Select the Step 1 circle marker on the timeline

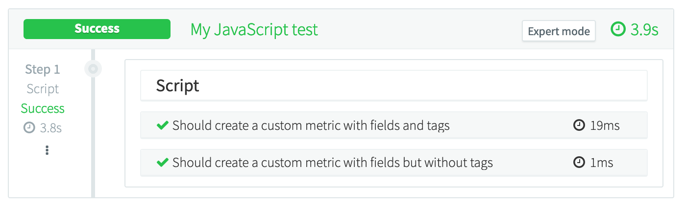pos(93,69)
